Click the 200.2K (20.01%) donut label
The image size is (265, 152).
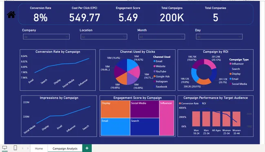tap(192, 87)
